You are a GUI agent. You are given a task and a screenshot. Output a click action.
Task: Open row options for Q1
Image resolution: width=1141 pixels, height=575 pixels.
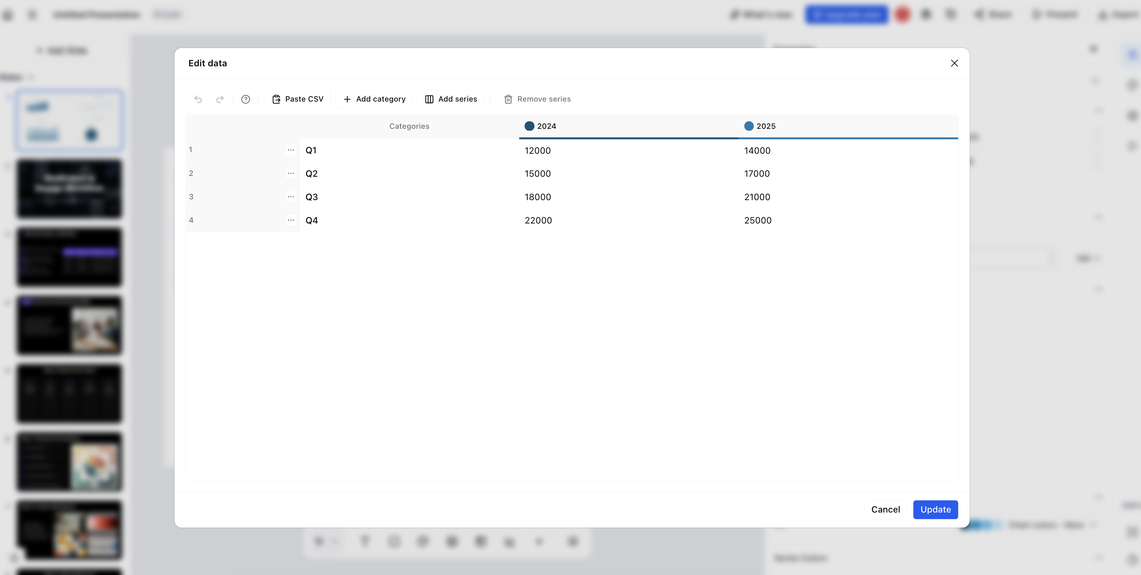pyautogui.click(x=291, y=150)
